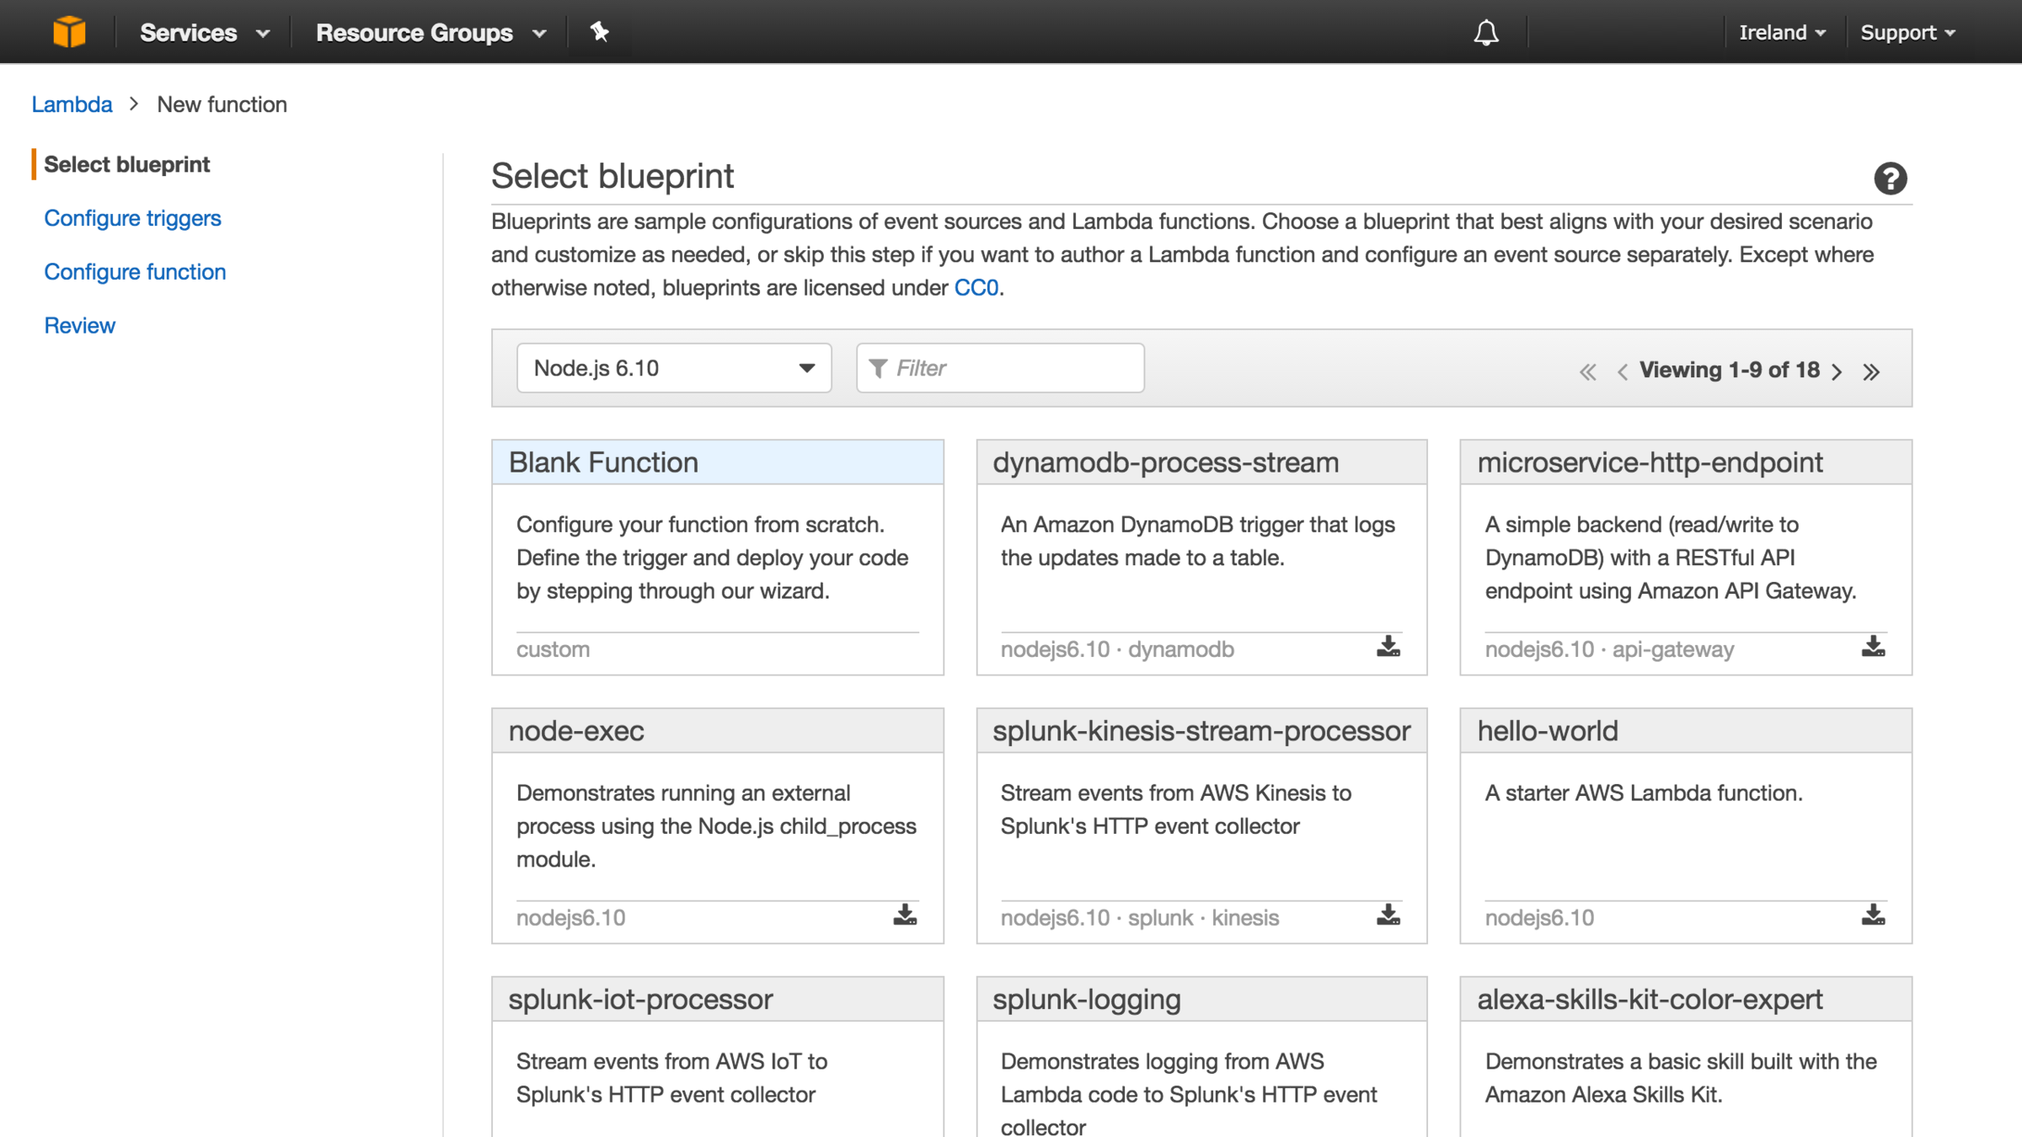Screen dimensions: 2022x1137
Task: Open the Node.js 6.10 runtime dropdown
Action: click(x=673, y=368)
